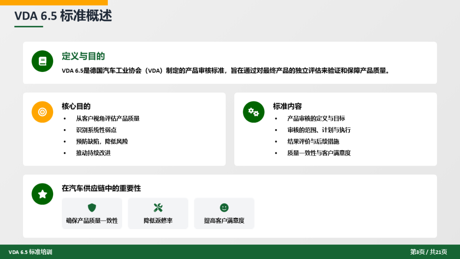This screenshot has width=460, height=259.
Task: Click the bullet 审核的范围、计划与执行
Action: (319, 130)
